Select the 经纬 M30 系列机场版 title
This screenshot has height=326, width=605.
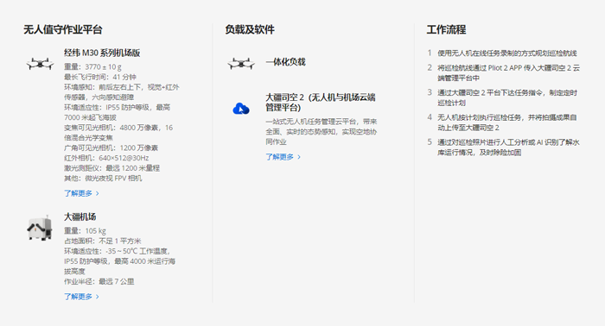(102, 53)
